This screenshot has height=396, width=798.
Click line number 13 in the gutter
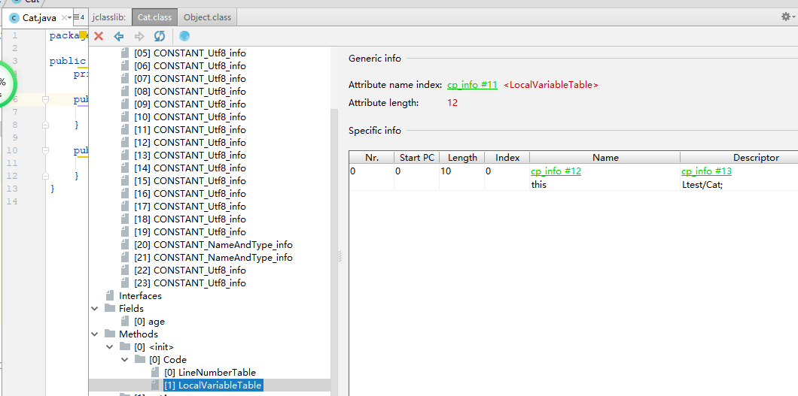click(x=13, y=189)
